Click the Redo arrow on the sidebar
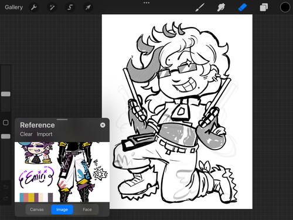 pos(6,198)
